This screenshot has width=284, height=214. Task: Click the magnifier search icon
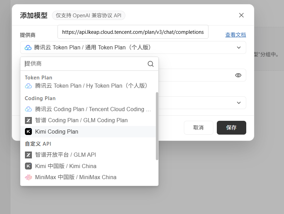[151, 64]
